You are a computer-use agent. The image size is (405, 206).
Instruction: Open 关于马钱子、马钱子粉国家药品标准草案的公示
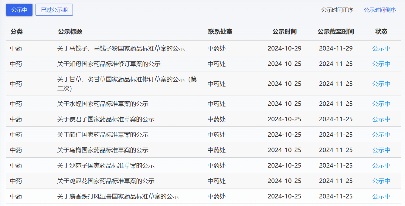click(x=121, y=48)
